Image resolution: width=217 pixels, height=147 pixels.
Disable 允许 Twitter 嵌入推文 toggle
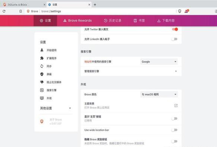click(175, 29)
